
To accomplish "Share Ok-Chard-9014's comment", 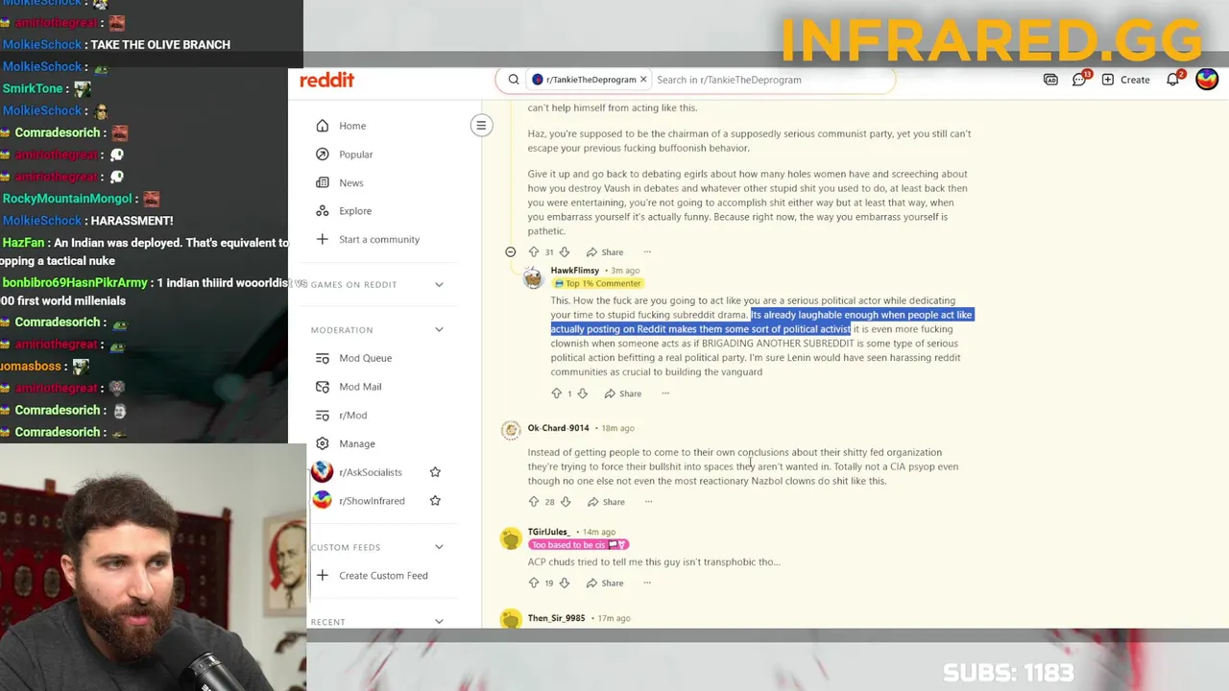I will click(606, 502).
